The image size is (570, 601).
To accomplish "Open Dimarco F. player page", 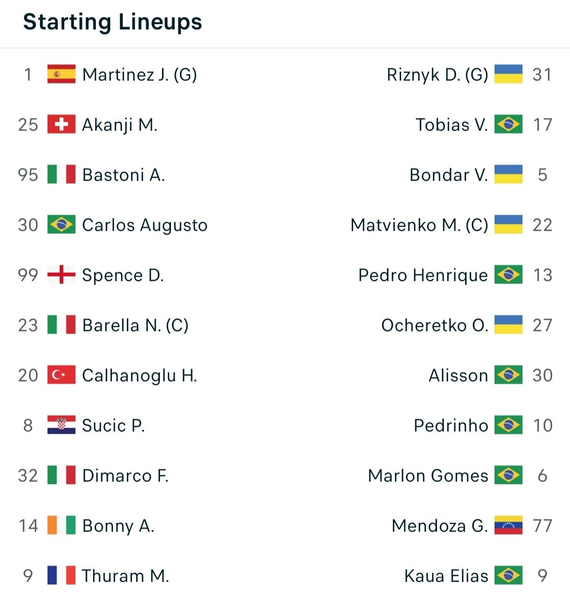I will 125,475.
